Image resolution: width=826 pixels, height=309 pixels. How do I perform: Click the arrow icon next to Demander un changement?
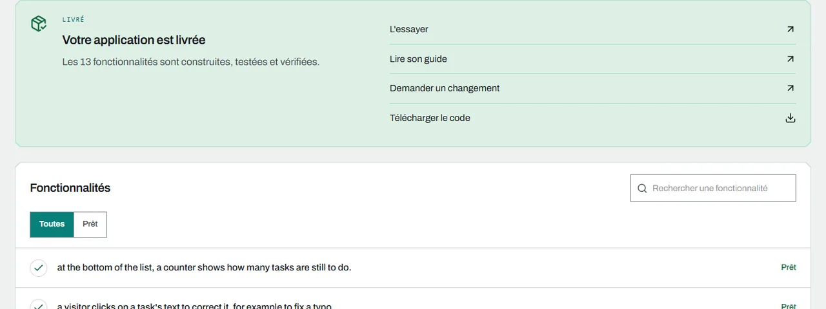click(791, 88)
